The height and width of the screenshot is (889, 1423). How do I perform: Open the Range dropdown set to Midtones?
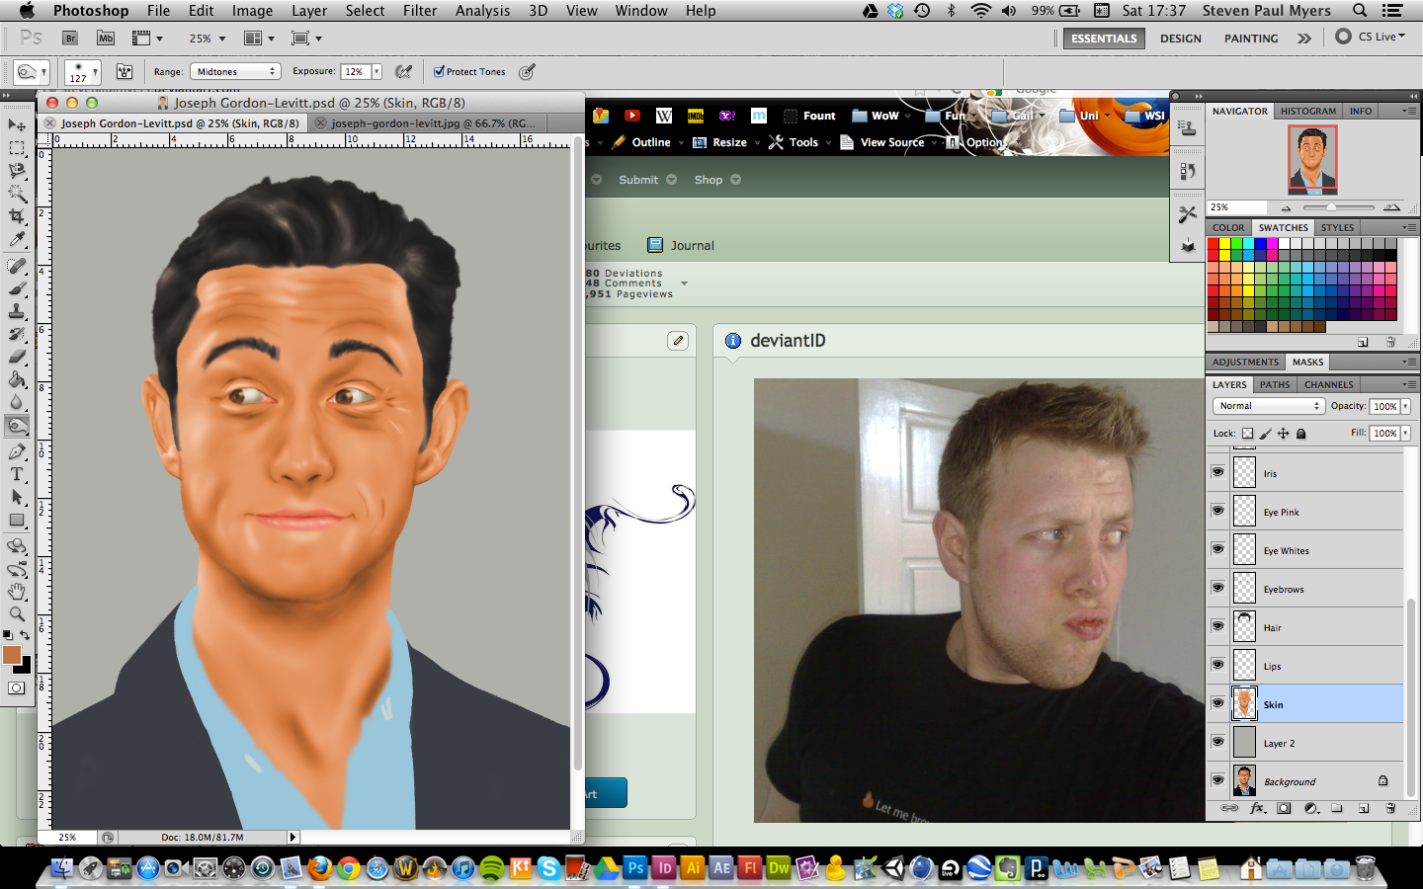tap(235, 71)
